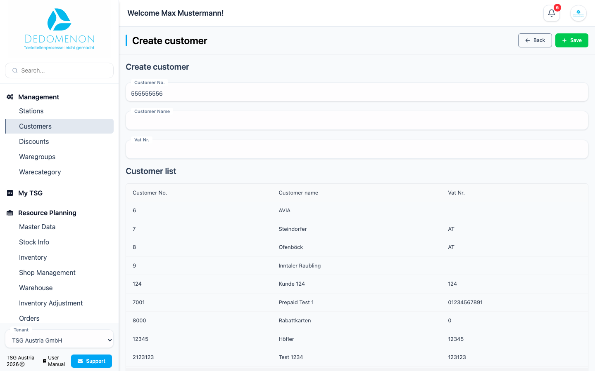Save the new customer
This screenshot has height=371, width=595.
coord(571,40)
